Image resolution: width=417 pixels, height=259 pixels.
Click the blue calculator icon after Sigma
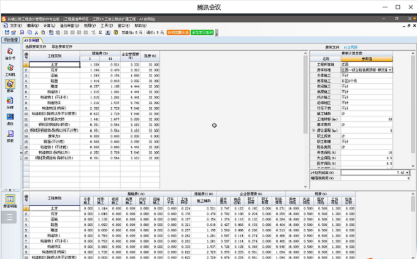108,32
